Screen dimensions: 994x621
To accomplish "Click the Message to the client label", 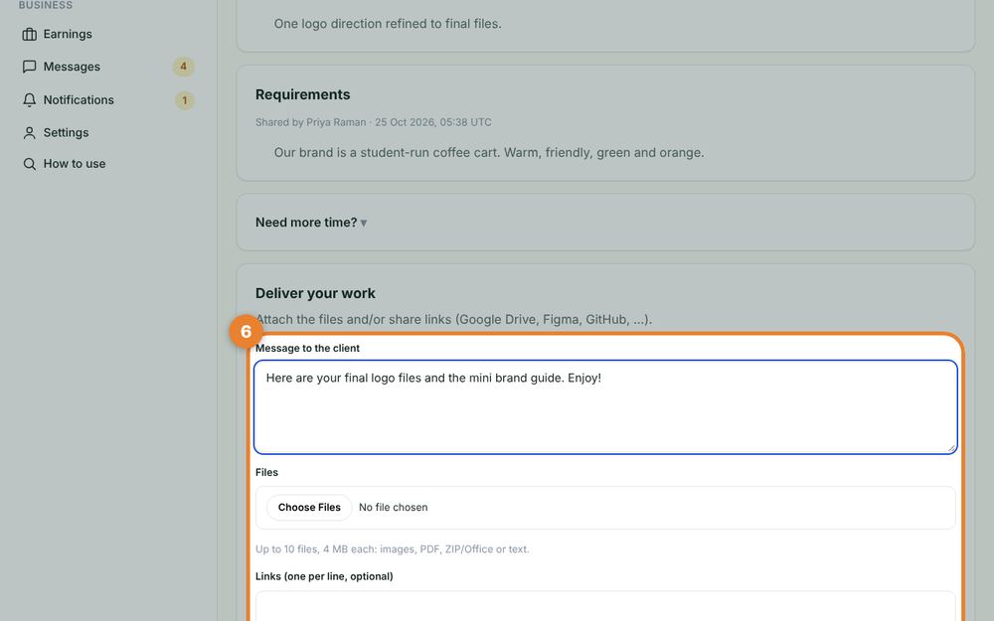I will (307, 349).
